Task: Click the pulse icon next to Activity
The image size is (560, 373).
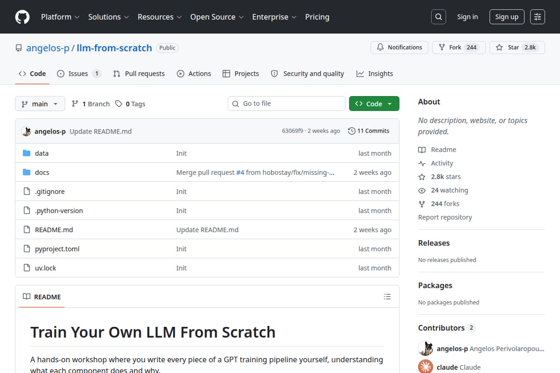Action: click(422, 163)
